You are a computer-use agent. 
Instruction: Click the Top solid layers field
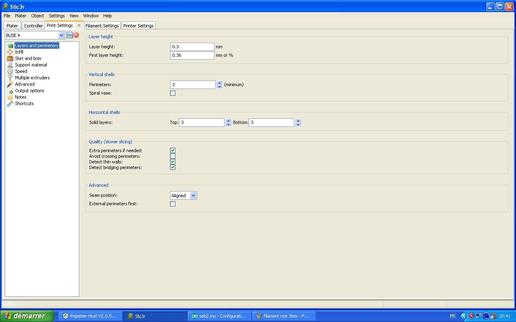click(x=202, y=122)
